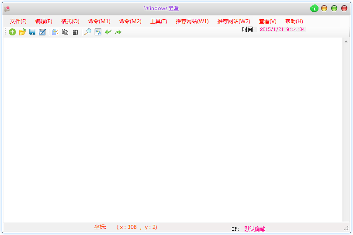Open Find with the magnifying glass icon
The image size is (353, 235).
[x=88, y=32]
